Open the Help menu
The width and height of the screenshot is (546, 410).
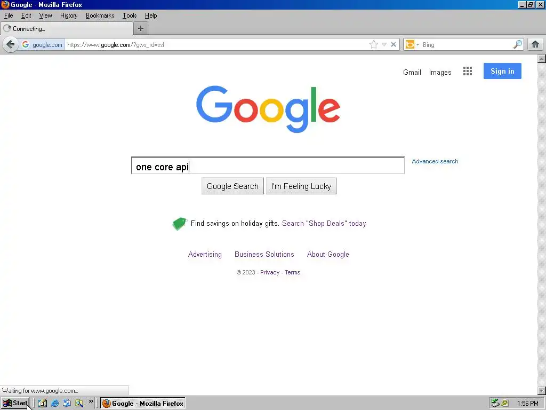[x=151, y=15]
